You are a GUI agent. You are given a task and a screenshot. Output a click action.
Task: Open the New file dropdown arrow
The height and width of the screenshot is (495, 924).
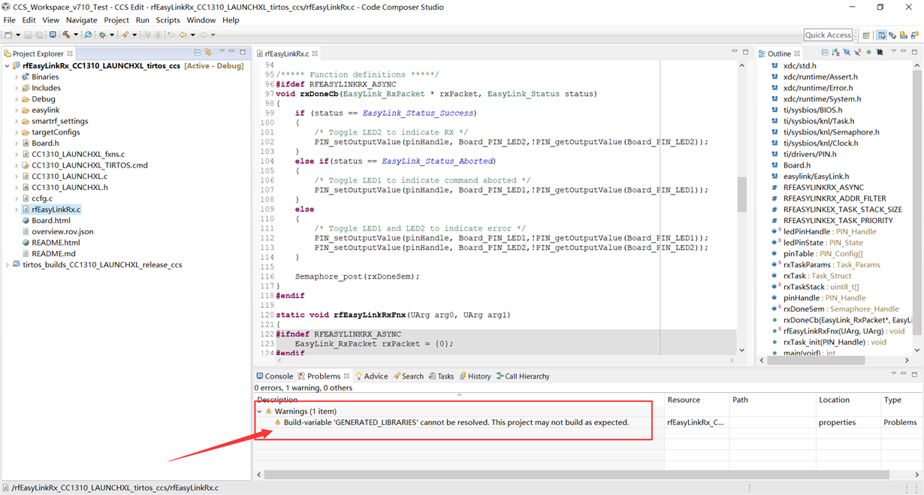[x=17, y=35]
